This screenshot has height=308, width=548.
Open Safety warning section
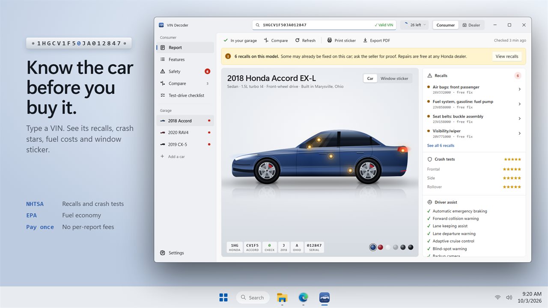(185, 71)
